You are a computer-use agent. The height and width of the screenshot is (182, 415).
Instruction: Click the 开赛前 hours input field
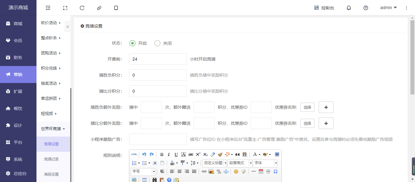coord(158,59)
